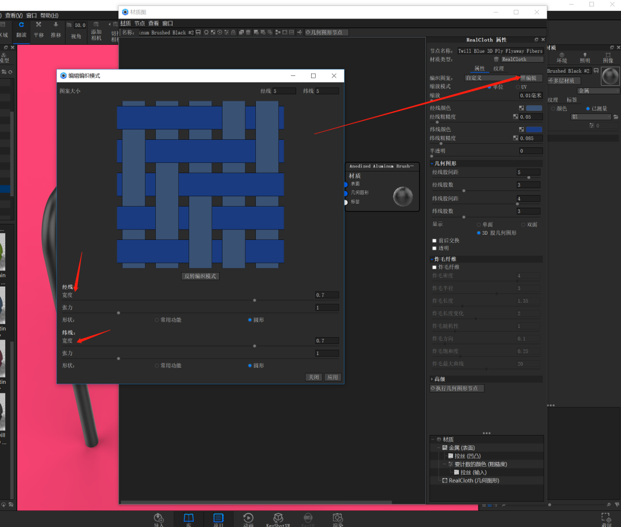Open the weft color (纬线颜色) texture checker icon
Viewport: 621px width, 527px height.
[521, 129]
